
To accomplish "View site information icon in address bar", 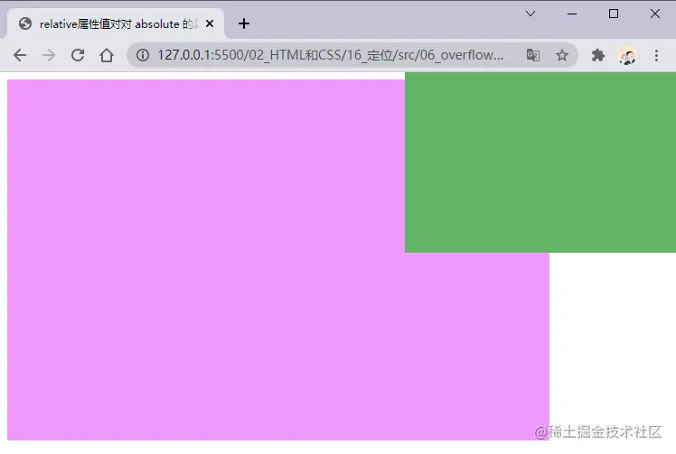I will (x=143, y=55).
